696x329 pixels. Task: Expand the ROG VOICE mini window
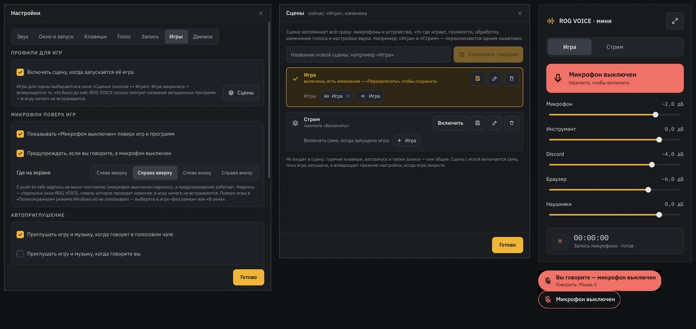(x=675, y=21)
